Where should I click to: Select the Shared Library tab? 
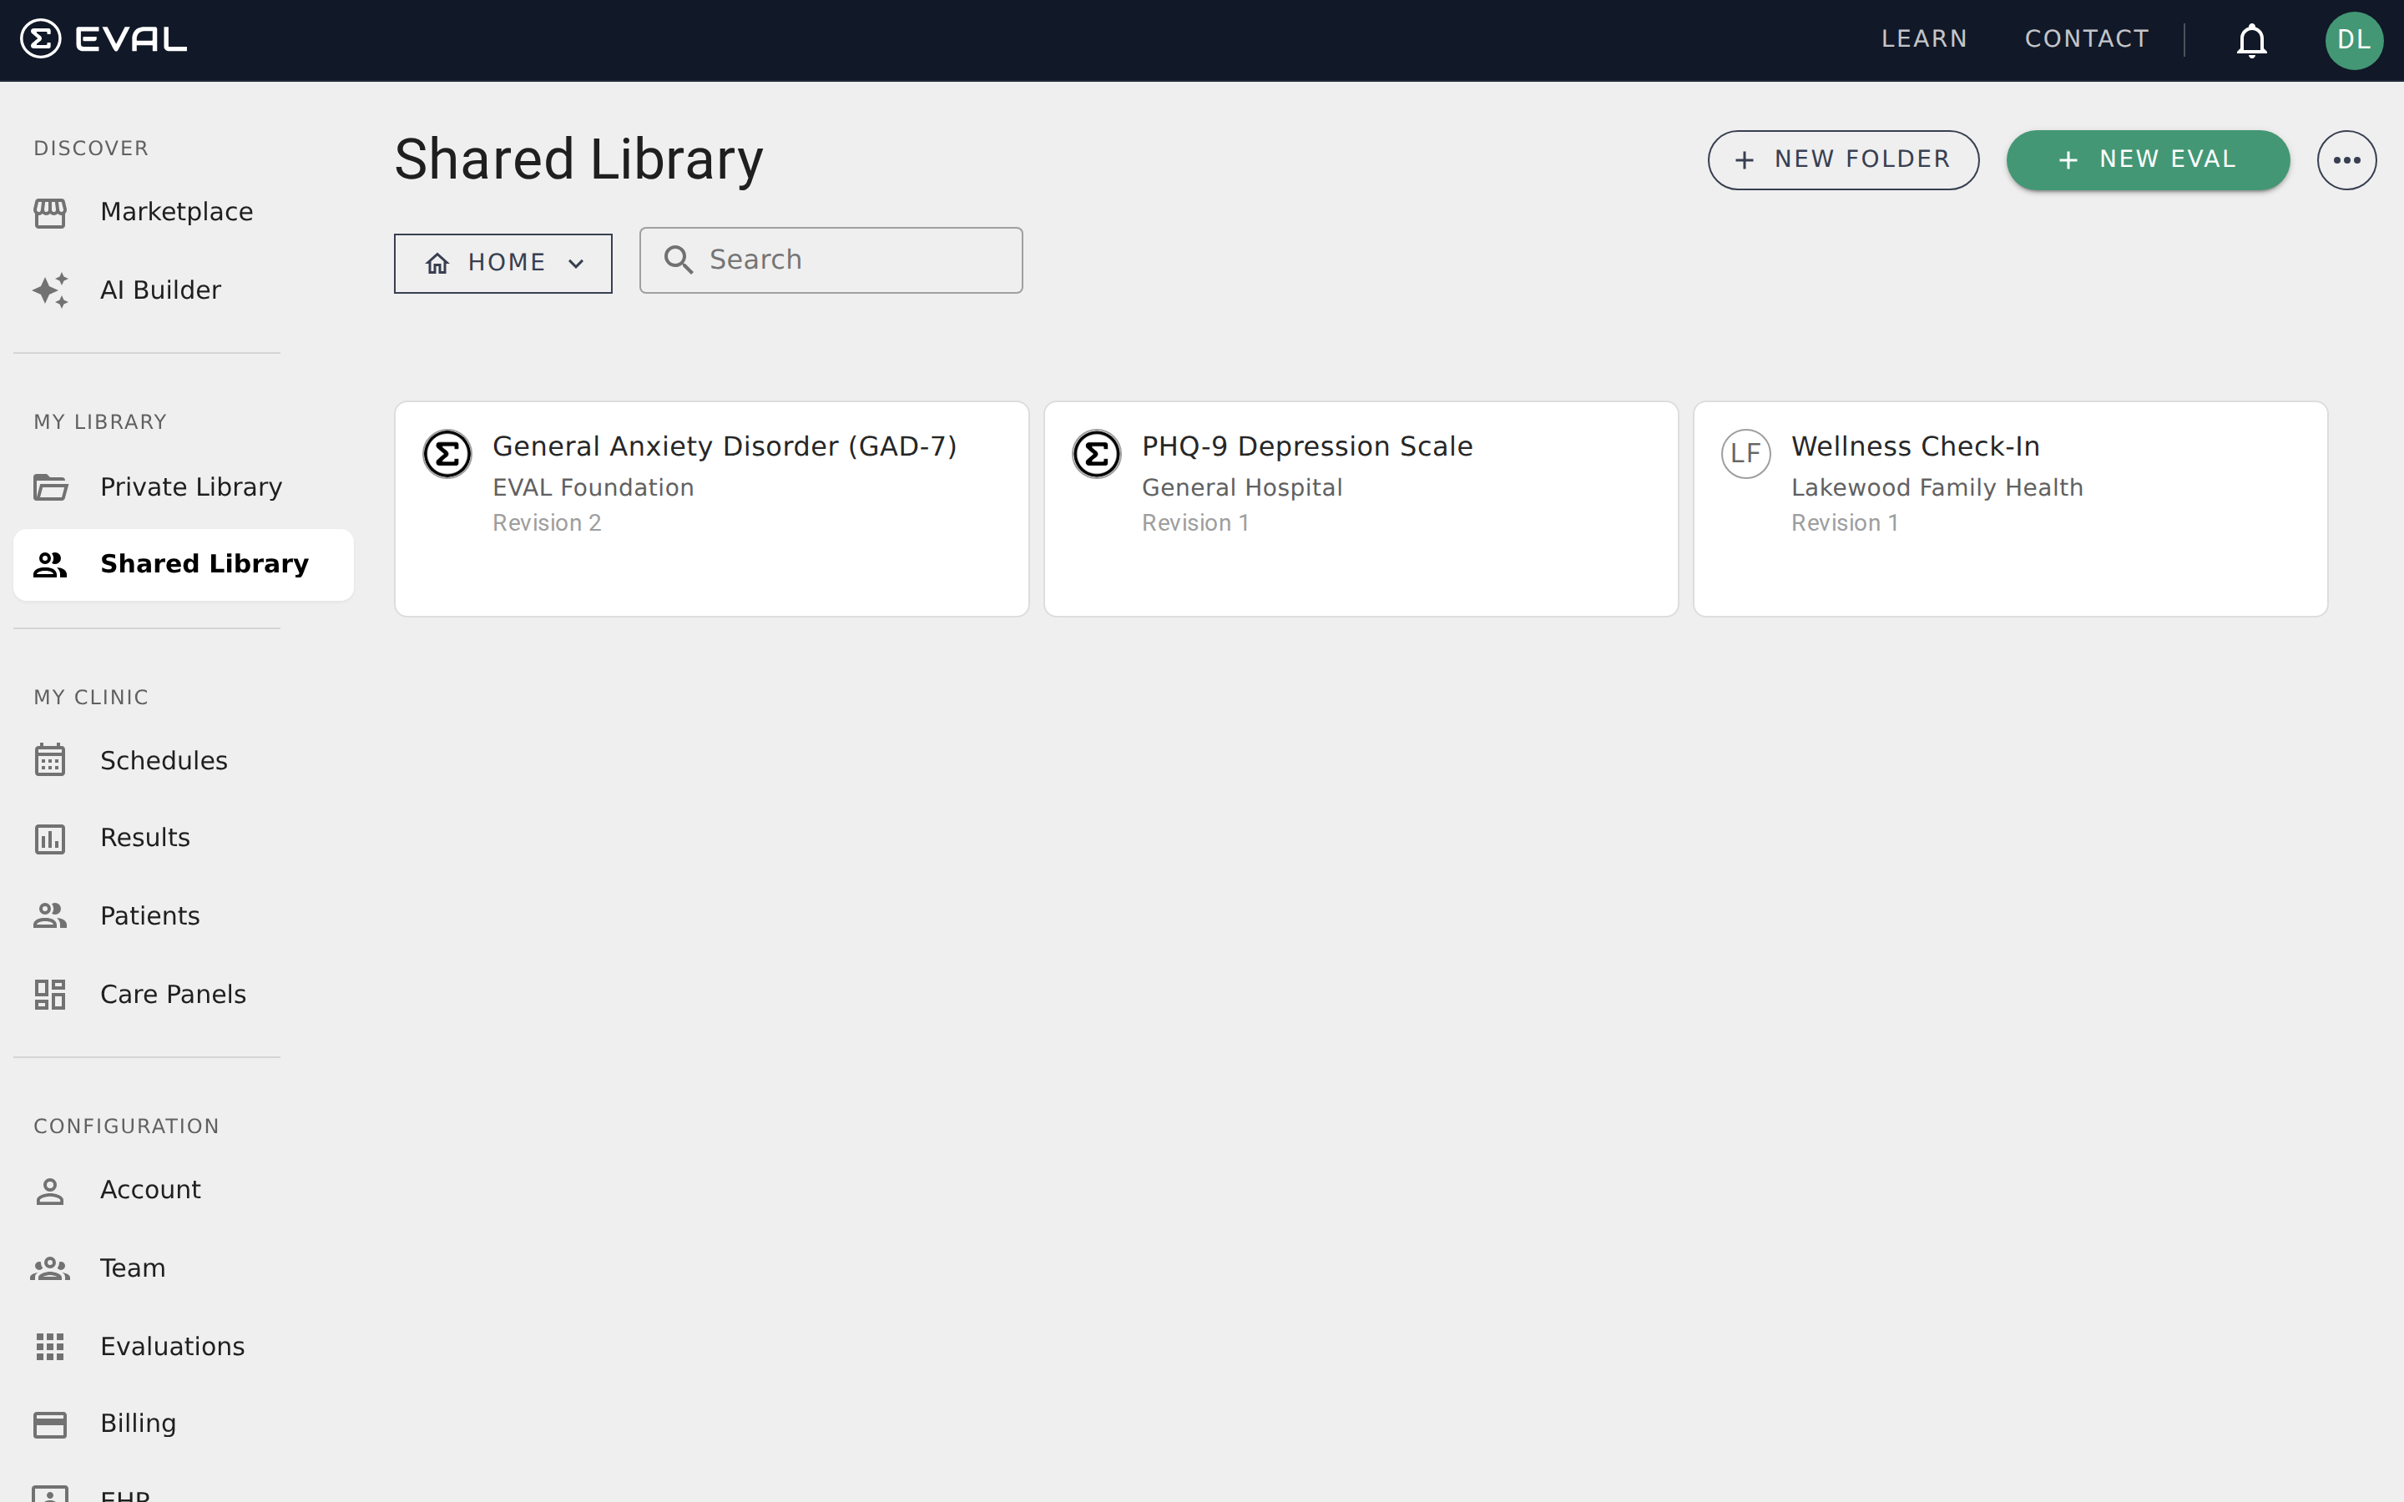pyautogui.click(x=204, y=563)
